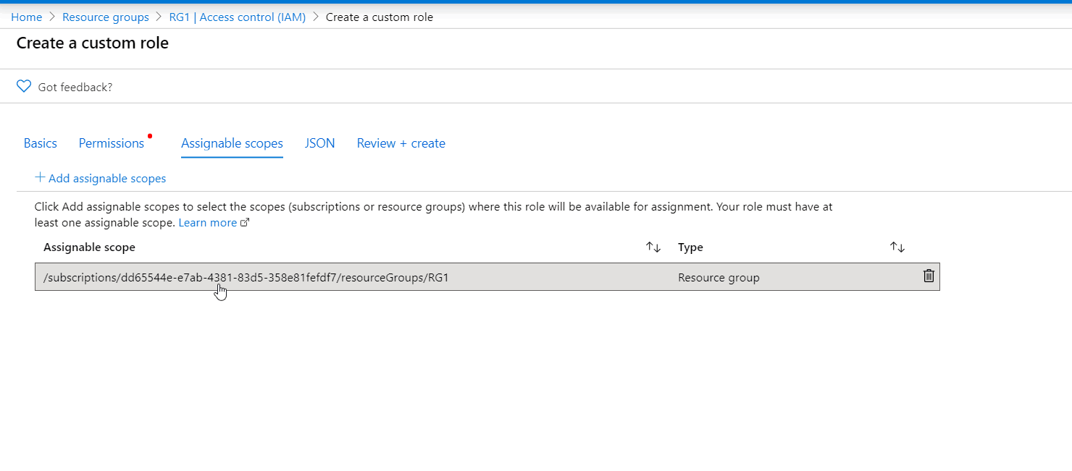Click the heart icon beside Got feedback
This screenshot has height=471, width=1072.
coord(24,85)
